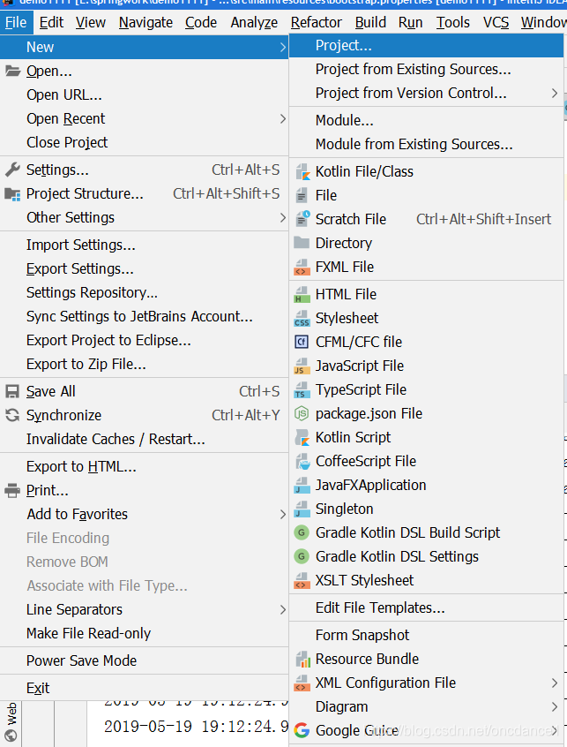
Task: Open the Web tool window tab
Action: tap(11, 721)
